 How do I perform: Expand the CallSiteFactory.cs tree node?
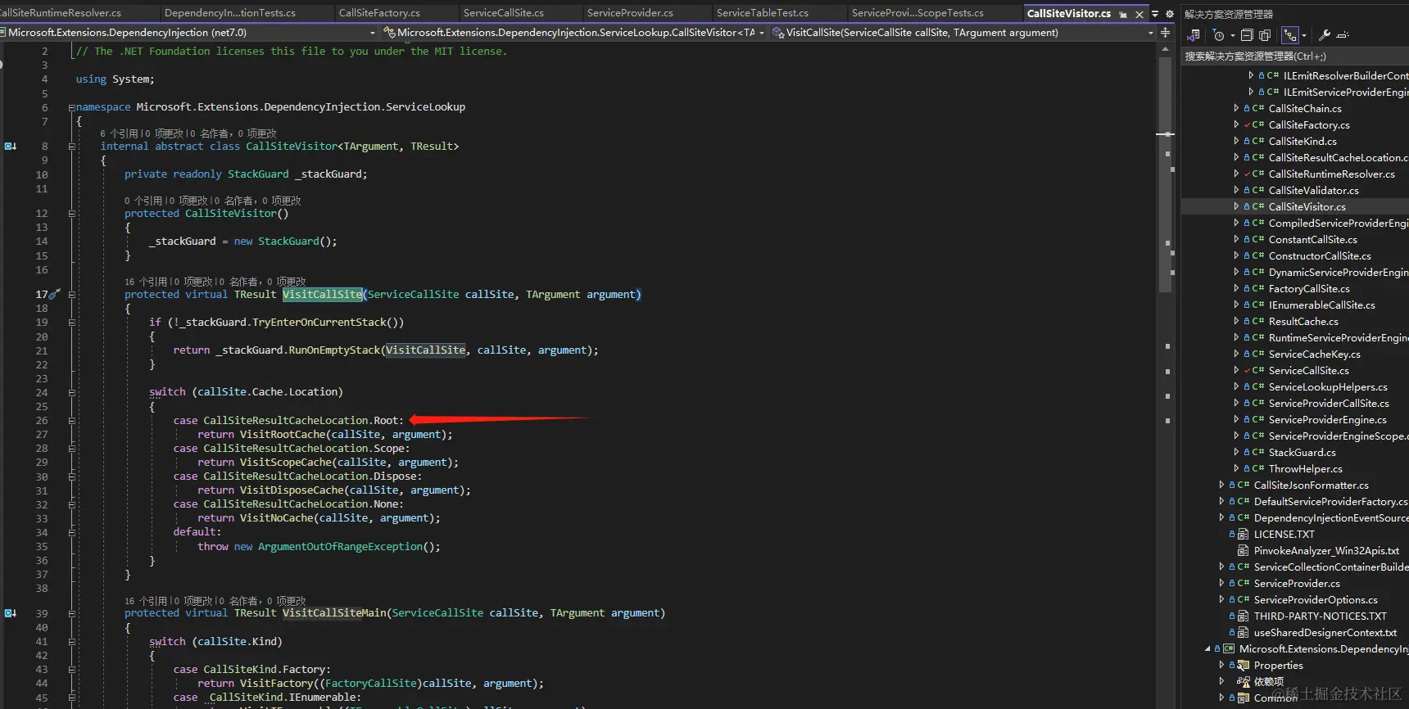(1236, 124)
